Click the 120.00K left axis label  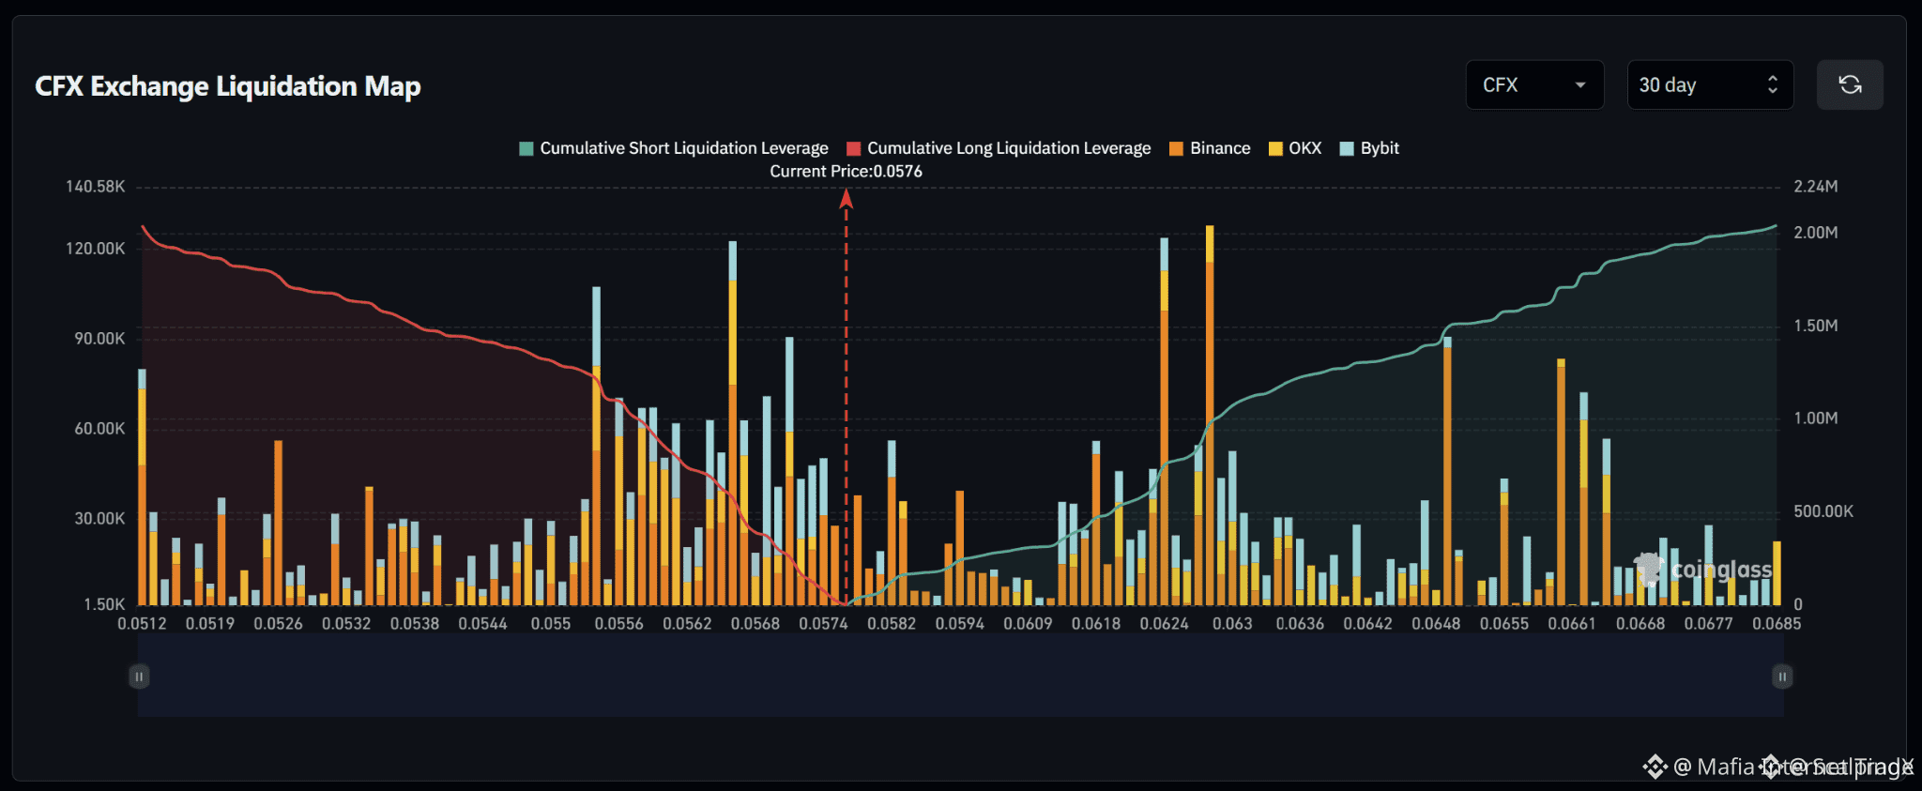pyautogui.click(x=95, y=249)
